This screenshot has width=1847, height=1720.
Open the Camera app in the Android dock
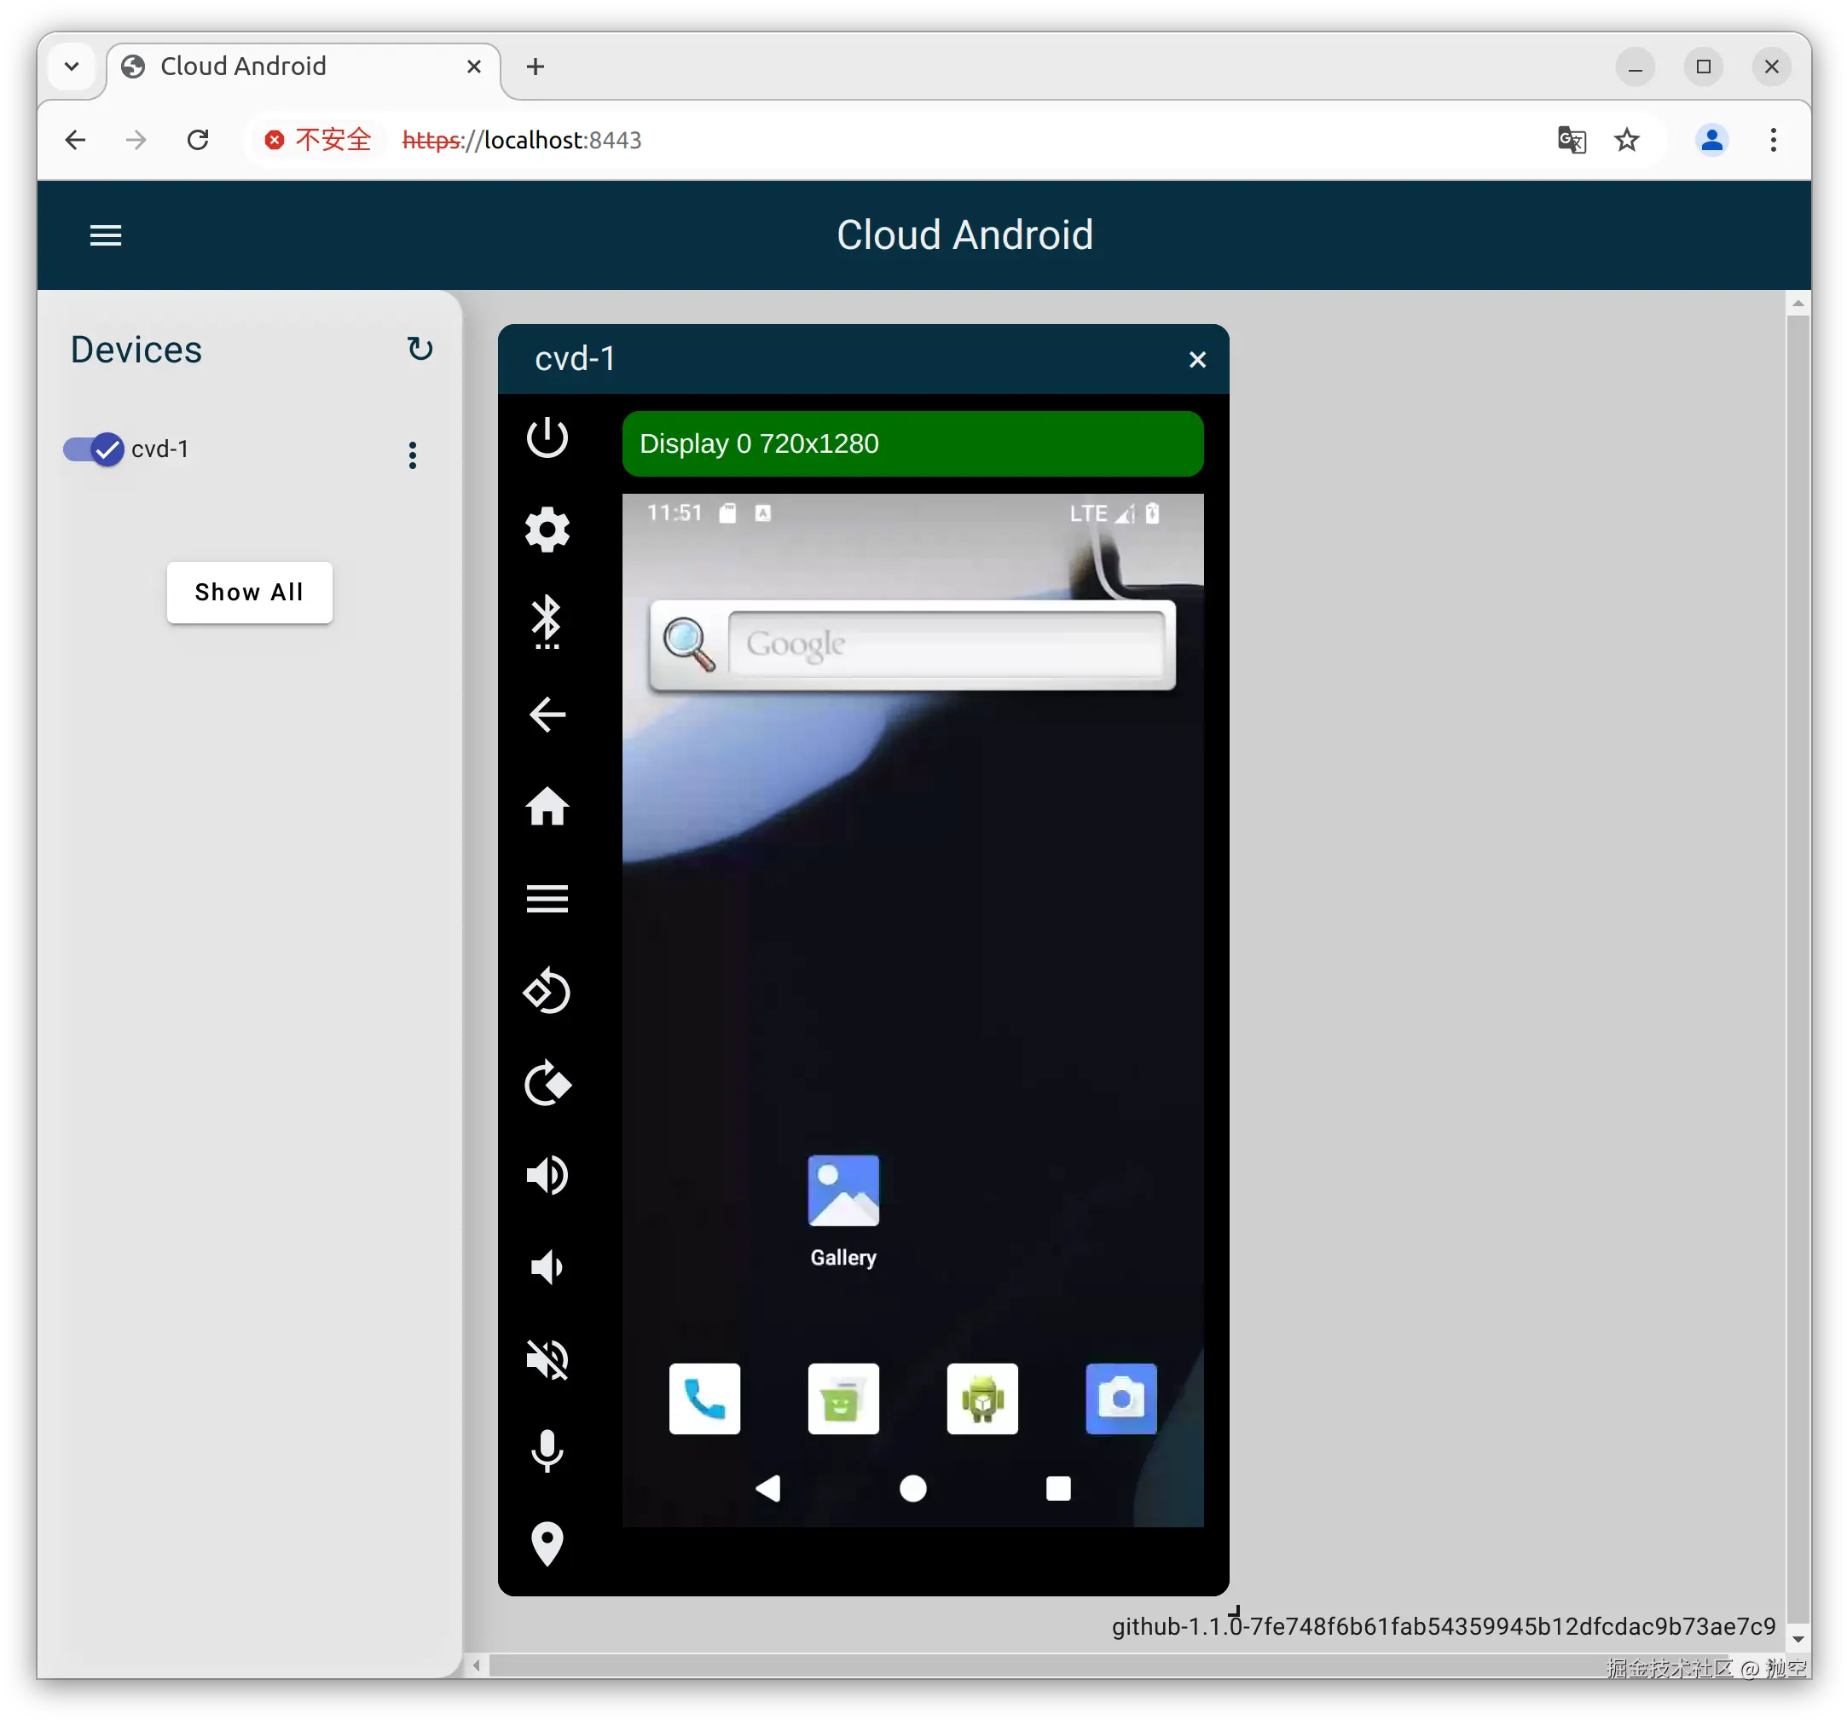(1121, 1399)
